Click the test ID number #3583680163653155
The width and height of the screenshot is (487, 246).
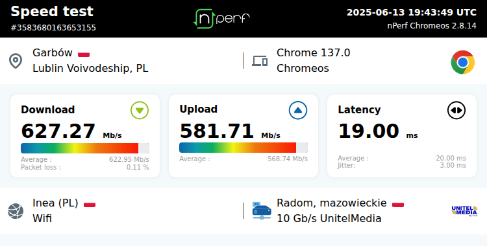(53, 28)
